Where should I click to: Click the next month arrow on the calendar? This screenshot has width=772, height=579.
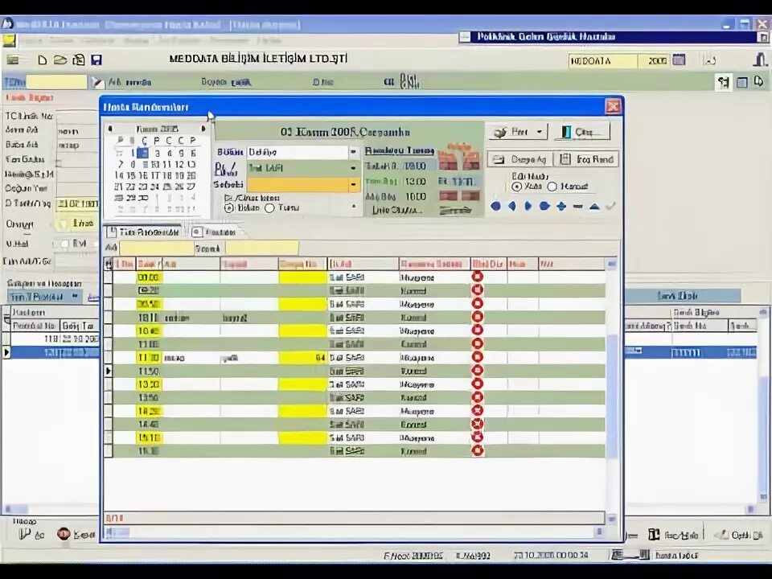(203, 129)
